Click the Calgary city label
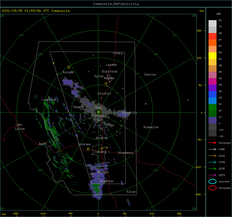 click(101, 152)
